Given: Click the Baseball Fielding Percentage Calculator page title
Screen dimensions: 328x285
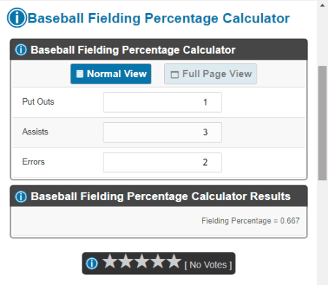Looking at the screenshot, I should tap(159, 18).
